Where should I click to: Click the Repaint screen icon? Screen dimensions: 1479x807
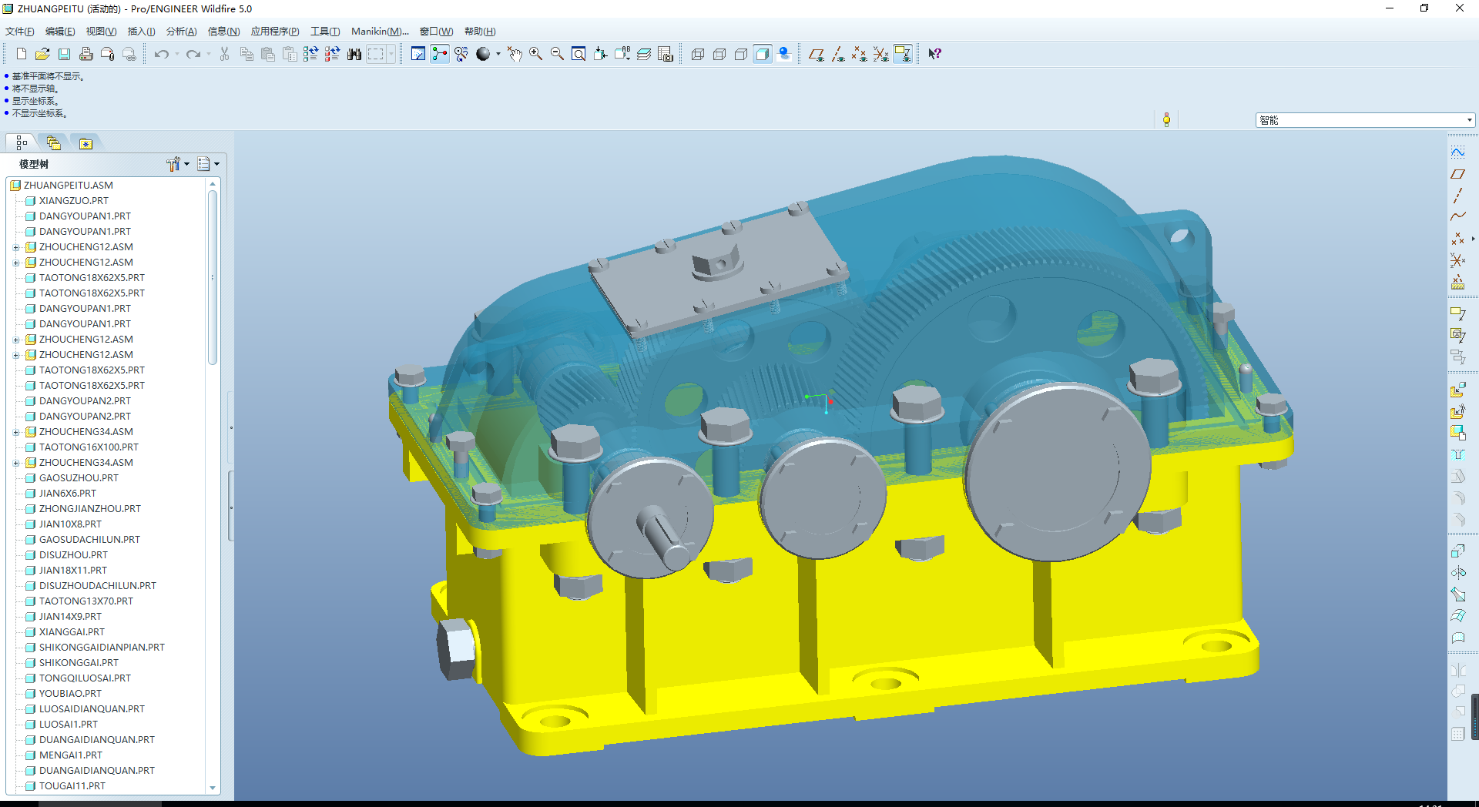pos(418,54)
